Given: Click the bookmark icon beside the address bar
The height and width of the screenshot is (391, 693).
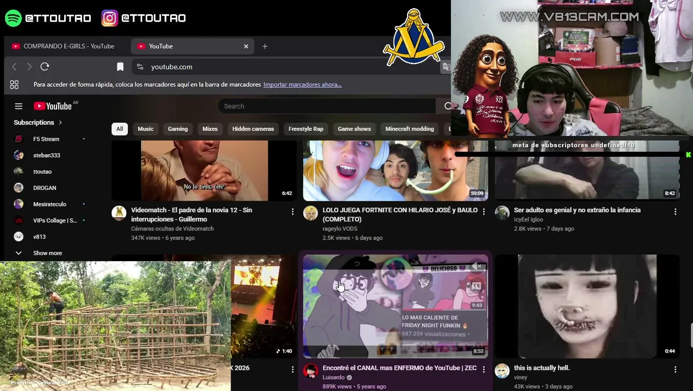Looking at the screenshot, I should click(120, 67).
